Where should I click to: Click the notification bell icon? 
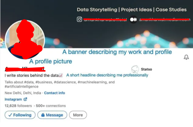pyautogui.click(x=186, y=57)
